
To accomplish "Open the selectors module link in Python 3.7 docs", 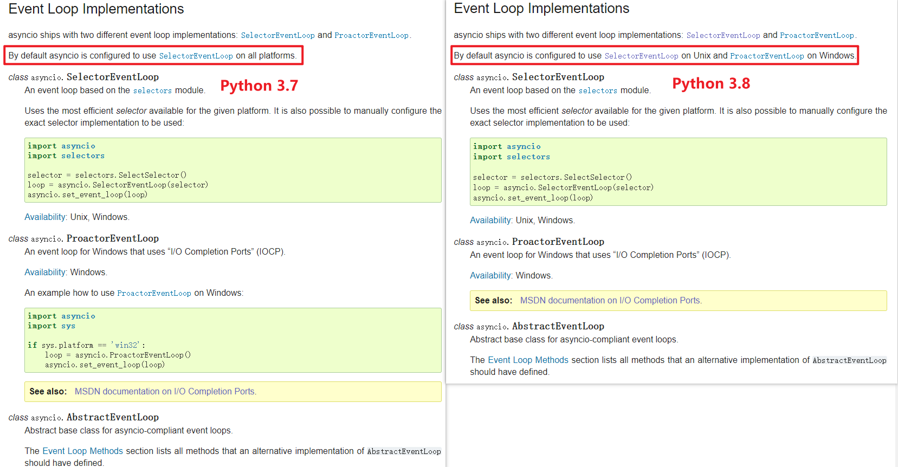I will point(152,90).
